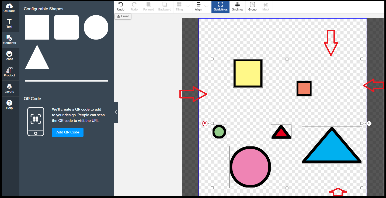Viewport: 386px width, 198px height.
Task: Open the Product panel
Action: point(9,72)
